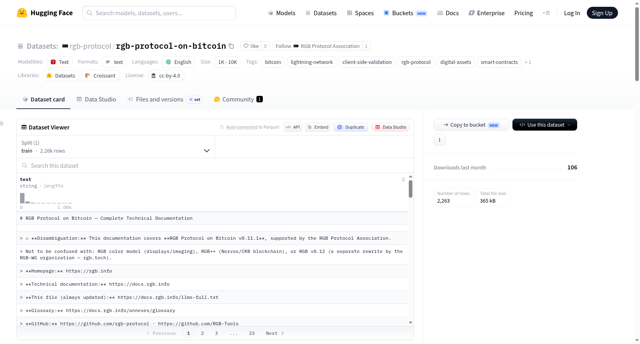Select the English language tag
The height and width of the screenshot is (344, 640).
[x=178, y=62]
